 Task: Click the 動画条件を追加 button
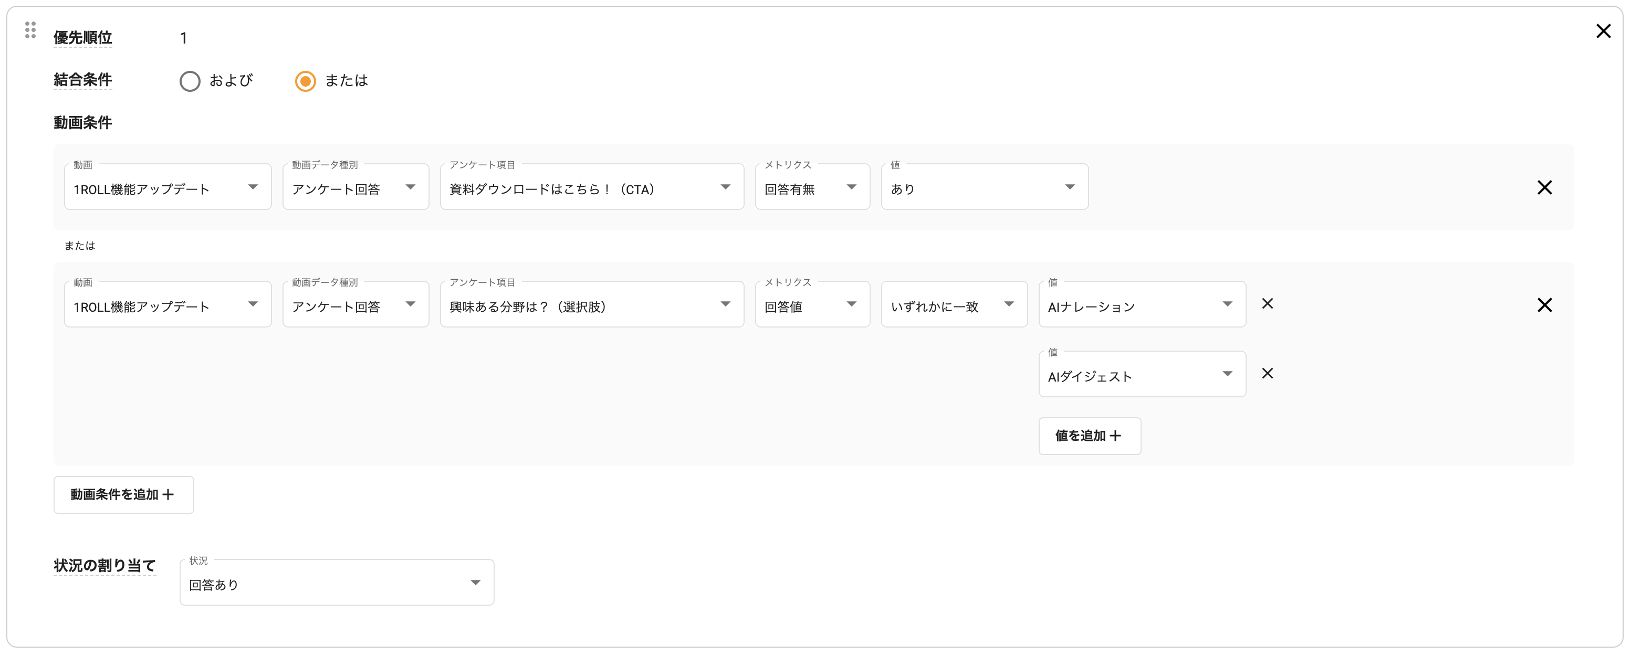pyautogui.click(x=123, y=495)
